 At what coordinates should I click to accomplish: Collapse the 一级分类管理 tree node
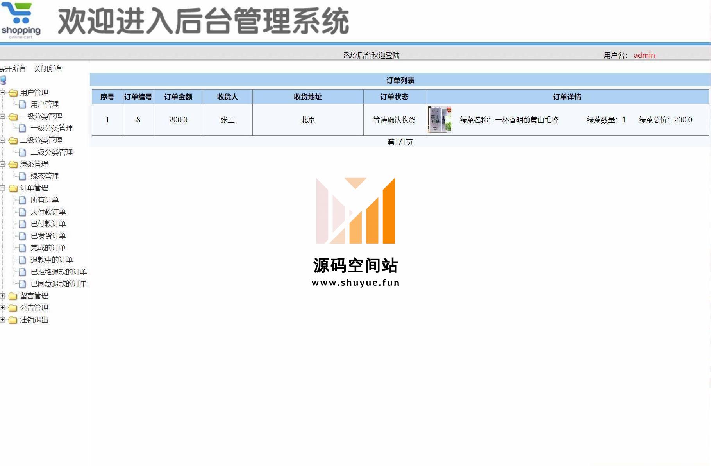[x=3, y=116]
